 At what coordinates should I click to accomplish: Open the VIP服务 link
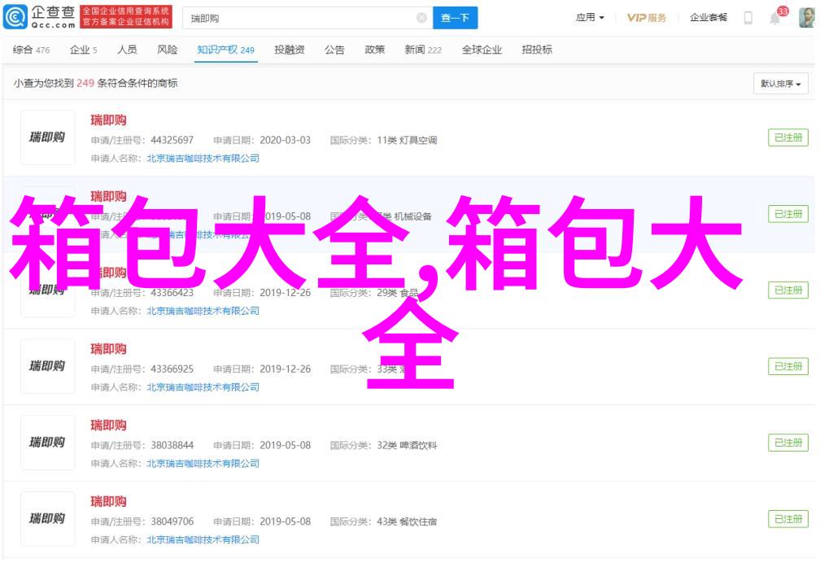[x=647, y=18]
